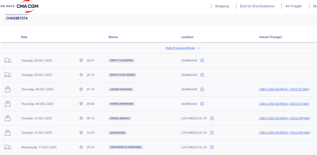Collapse list with Hide Previous Moves
Viewport: 317px width, 155px height.
(180, 48)
